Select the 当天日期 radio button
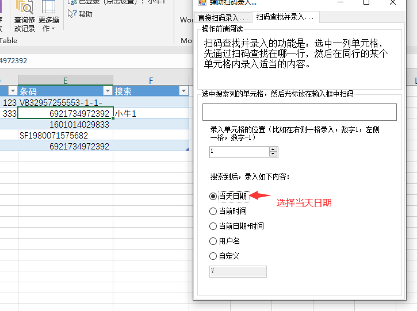The height and width of the screenshot is (311, 417). [x=213, y=196]
